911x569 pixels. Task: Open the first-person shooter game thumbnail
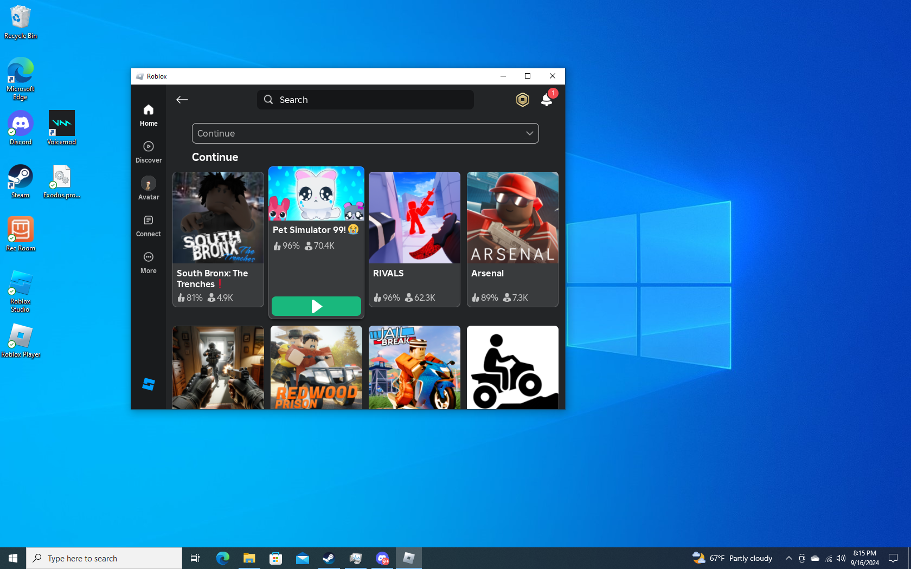coord(219,367)
